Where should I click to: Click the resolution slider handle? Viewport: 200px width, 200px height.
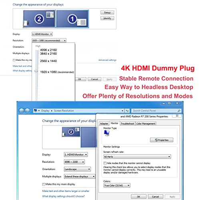[x=36, y=71]
